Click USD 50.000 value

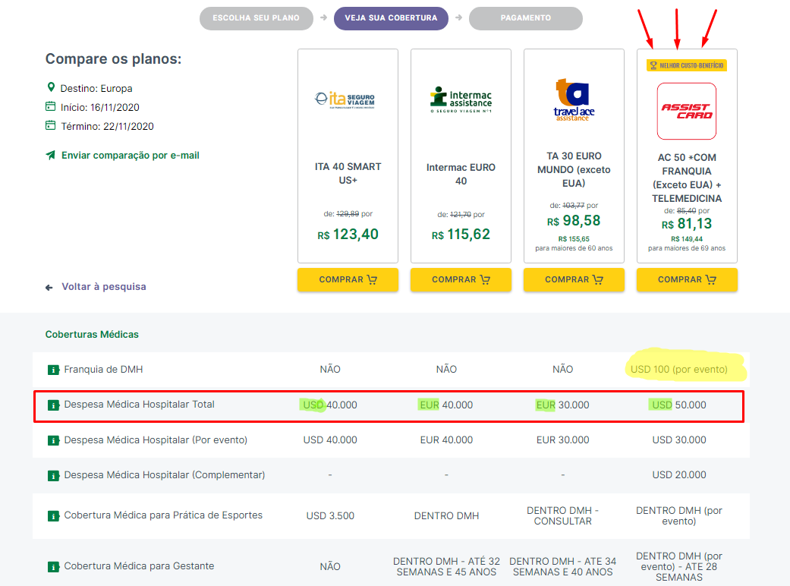click(678, 405)
